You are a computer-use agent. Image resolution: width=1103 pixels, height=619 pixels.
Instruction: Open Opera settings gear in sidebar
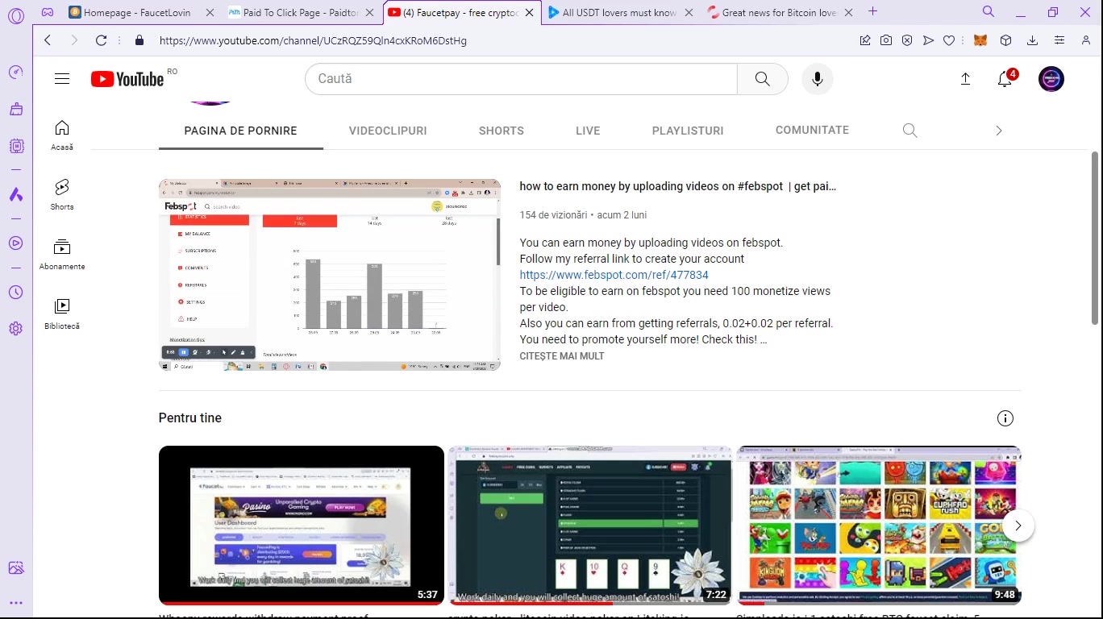pos(16,328)
